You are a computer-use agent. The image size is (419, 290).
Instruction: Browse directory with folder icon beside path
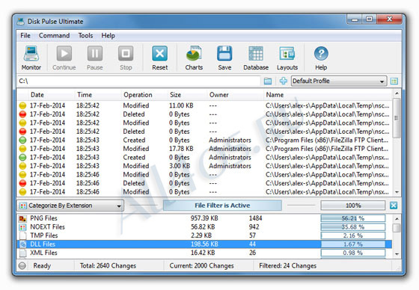[x=268, y=81]
